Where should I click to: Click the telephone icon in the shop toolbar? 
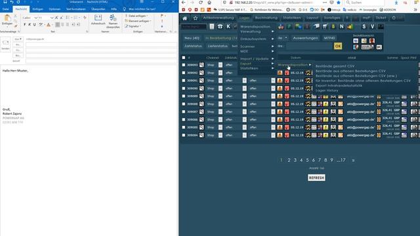(220, 26)
